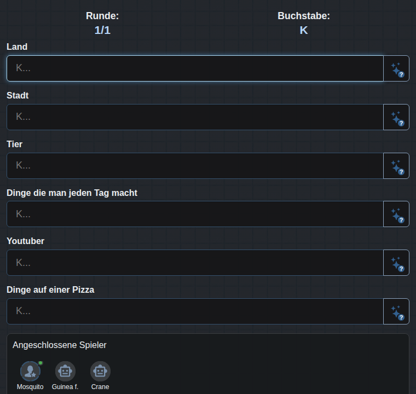Focus the Stadt input field
416x394 pixels.
[195, 117]
